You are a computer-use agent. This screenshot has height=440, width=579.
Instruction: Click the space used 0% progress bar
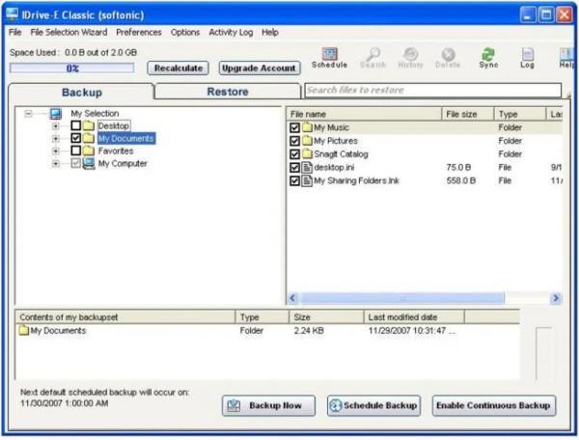point(72,69)
